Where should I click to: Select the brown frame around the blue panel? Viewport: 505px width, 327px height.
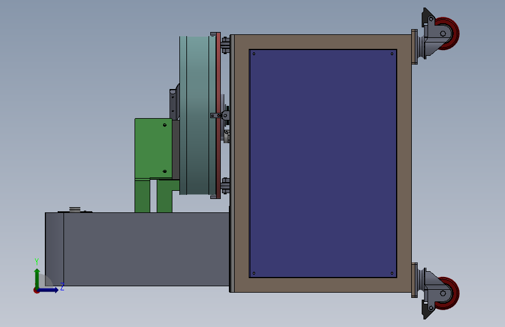click(242, 163)
